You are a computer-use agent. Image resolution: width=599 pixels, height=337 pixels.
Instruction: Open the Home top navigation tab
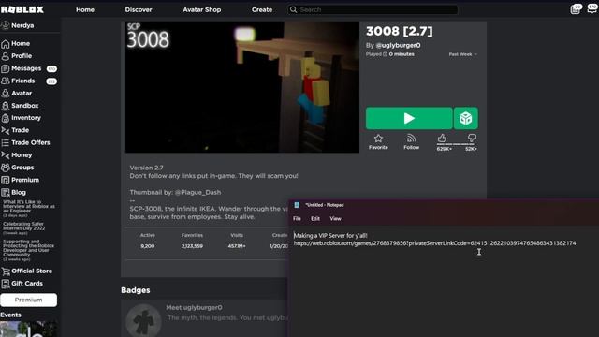85,9
